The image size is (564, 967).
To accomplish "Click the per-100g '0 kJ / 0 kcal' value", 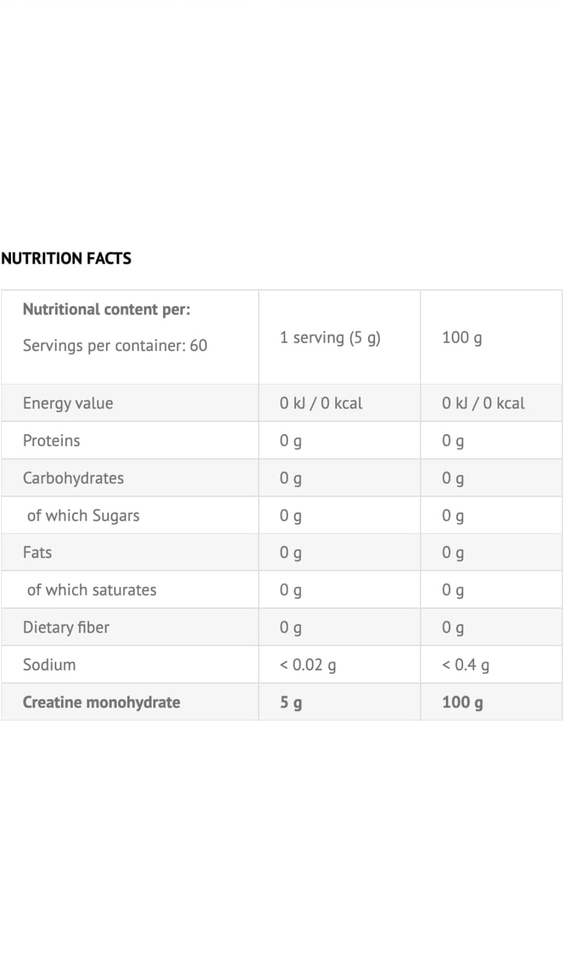I will tap(483, 403).
